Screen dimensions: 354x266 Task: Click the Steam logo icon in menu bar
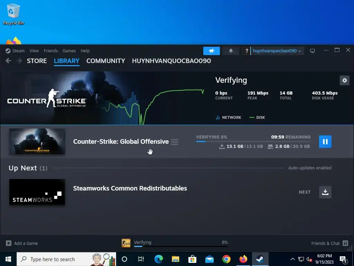[x=8, y=51]
